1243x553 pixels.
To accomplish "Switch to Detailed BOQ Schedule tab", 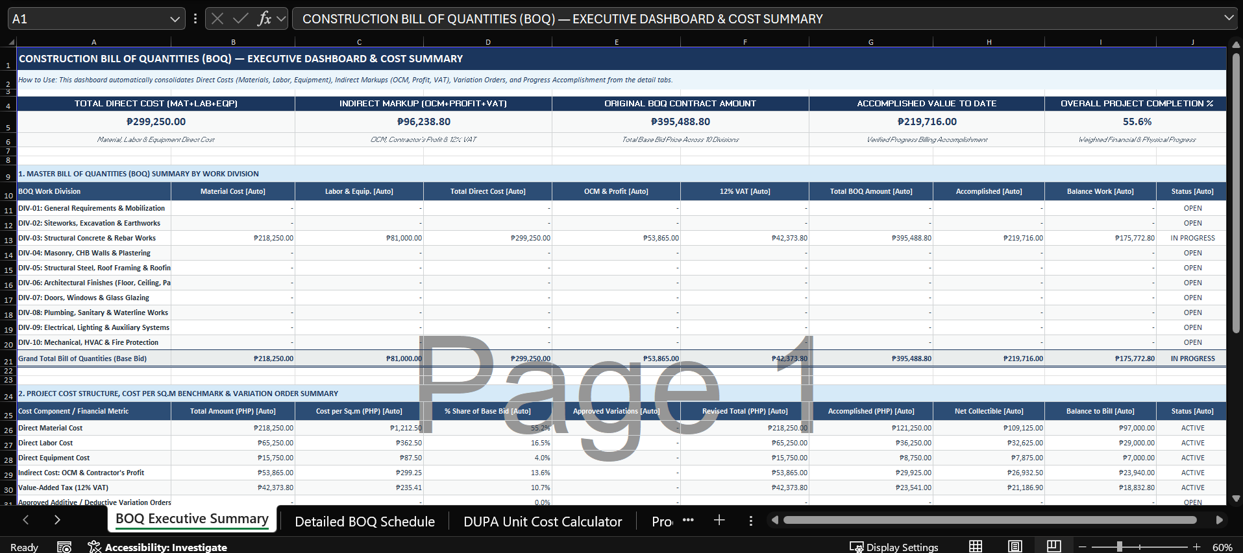I will [x=365, y=521].
